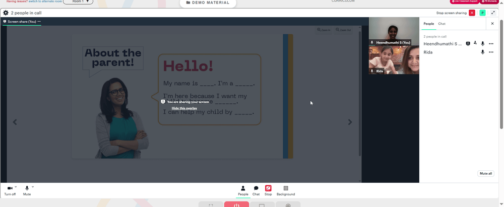The image size is (504, 207).
Task: Expand the call to fullscreen
Action: [x=493, y=13]
